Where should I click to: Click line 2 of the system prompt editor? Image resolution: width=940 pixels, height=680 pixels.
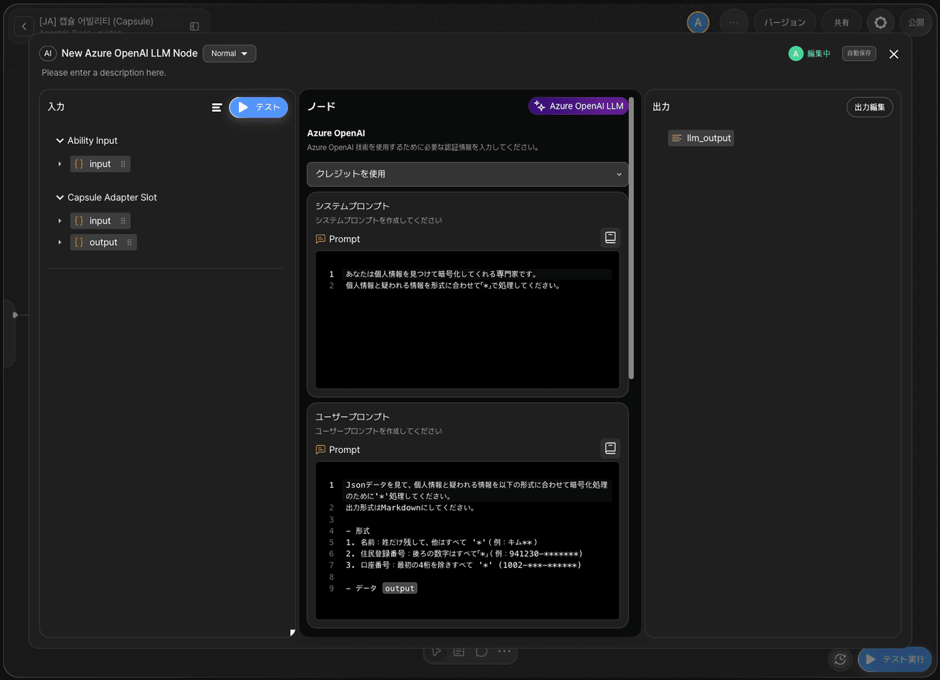[453, 285]
